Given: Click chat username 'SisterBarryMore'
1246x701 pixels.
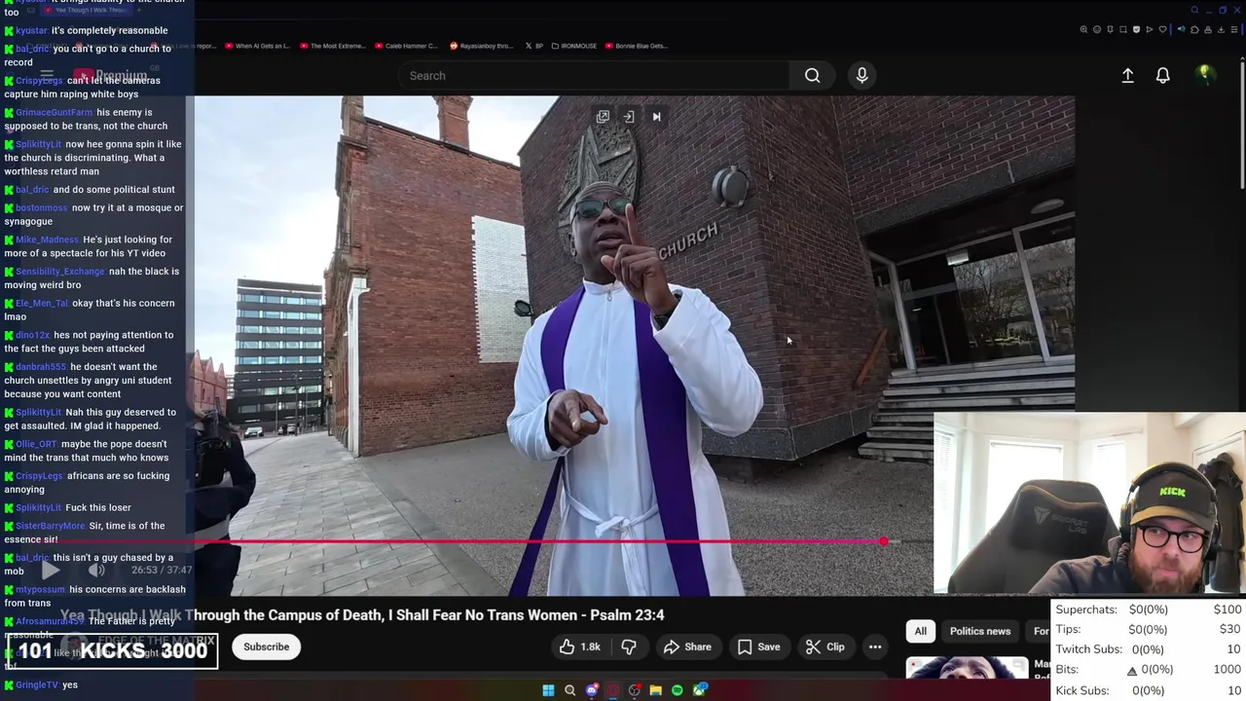Looking at the screenshot, I should coord(51,526).
